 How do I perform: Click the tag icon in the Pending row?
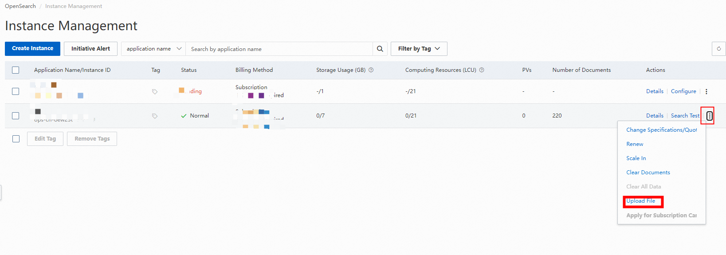(x=155, y=91)
